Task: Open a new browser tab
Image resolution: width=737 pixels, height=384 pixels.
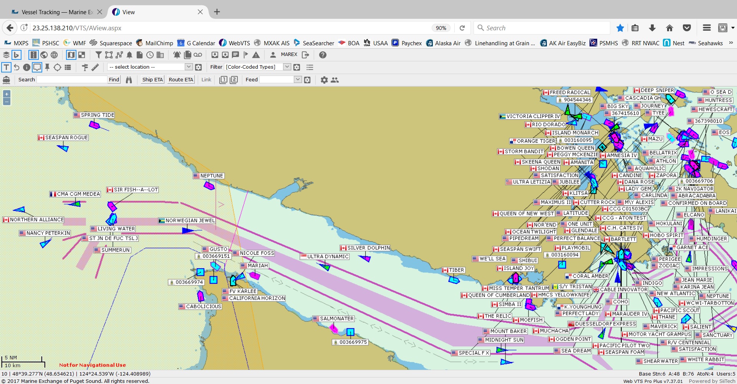Action: (217, 12)
